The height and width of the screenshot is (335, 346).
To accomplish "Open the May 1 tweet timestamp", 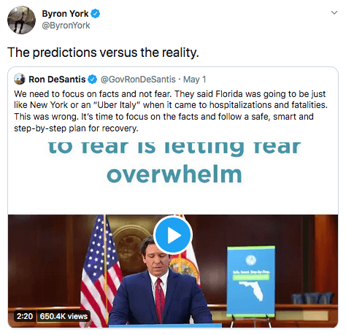I will [x=194, y=80].
